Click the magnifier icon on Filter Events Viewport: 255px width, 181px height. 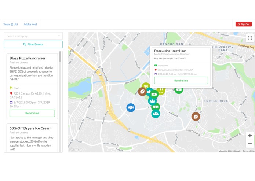click(25, 44)
